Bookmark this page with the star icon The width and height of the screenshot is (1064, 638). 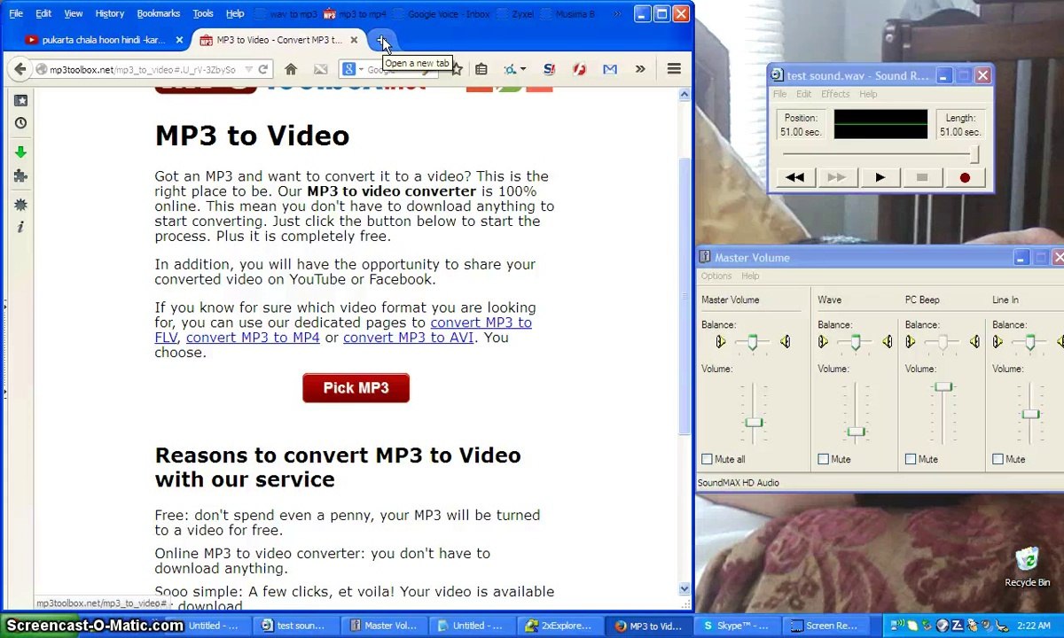[457, 69]
